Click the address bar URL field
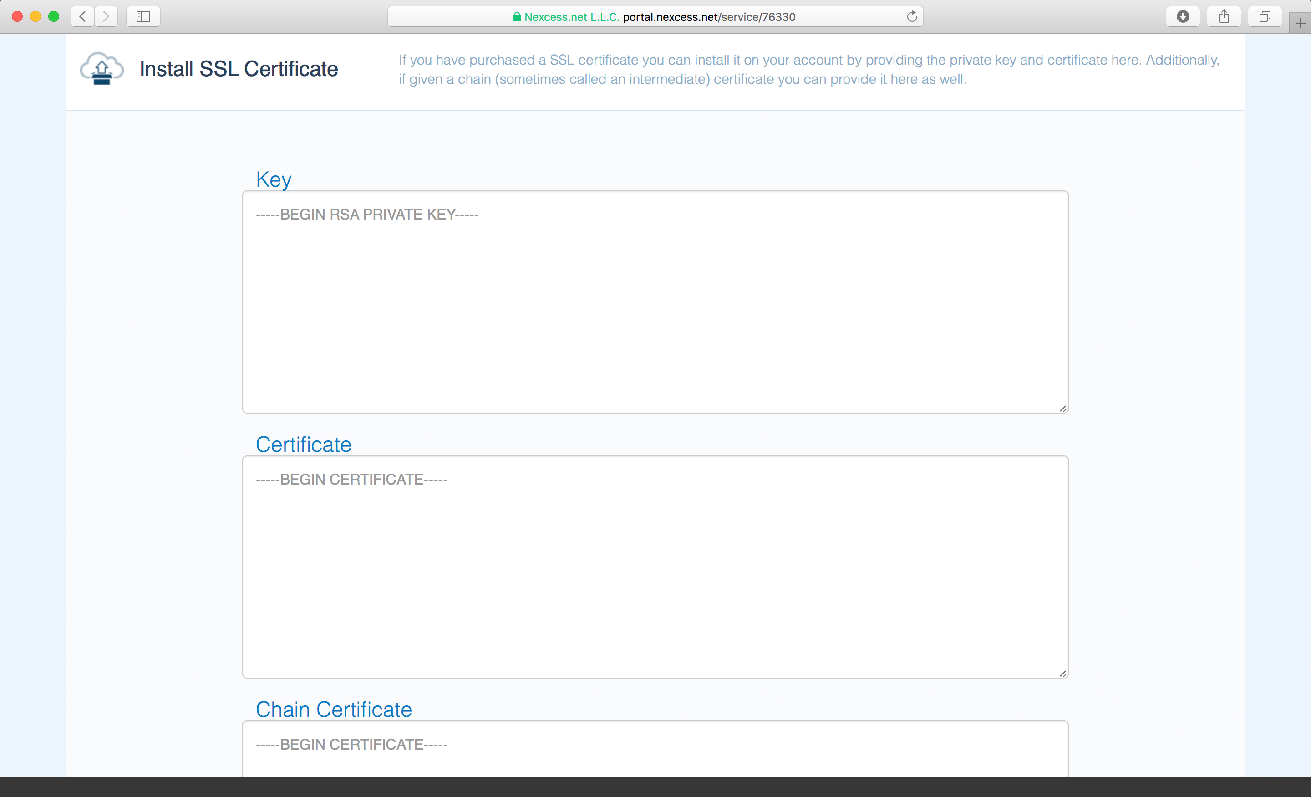This screenshot has width=1311, height=797. pyautogui.click(x=655, y=16)
